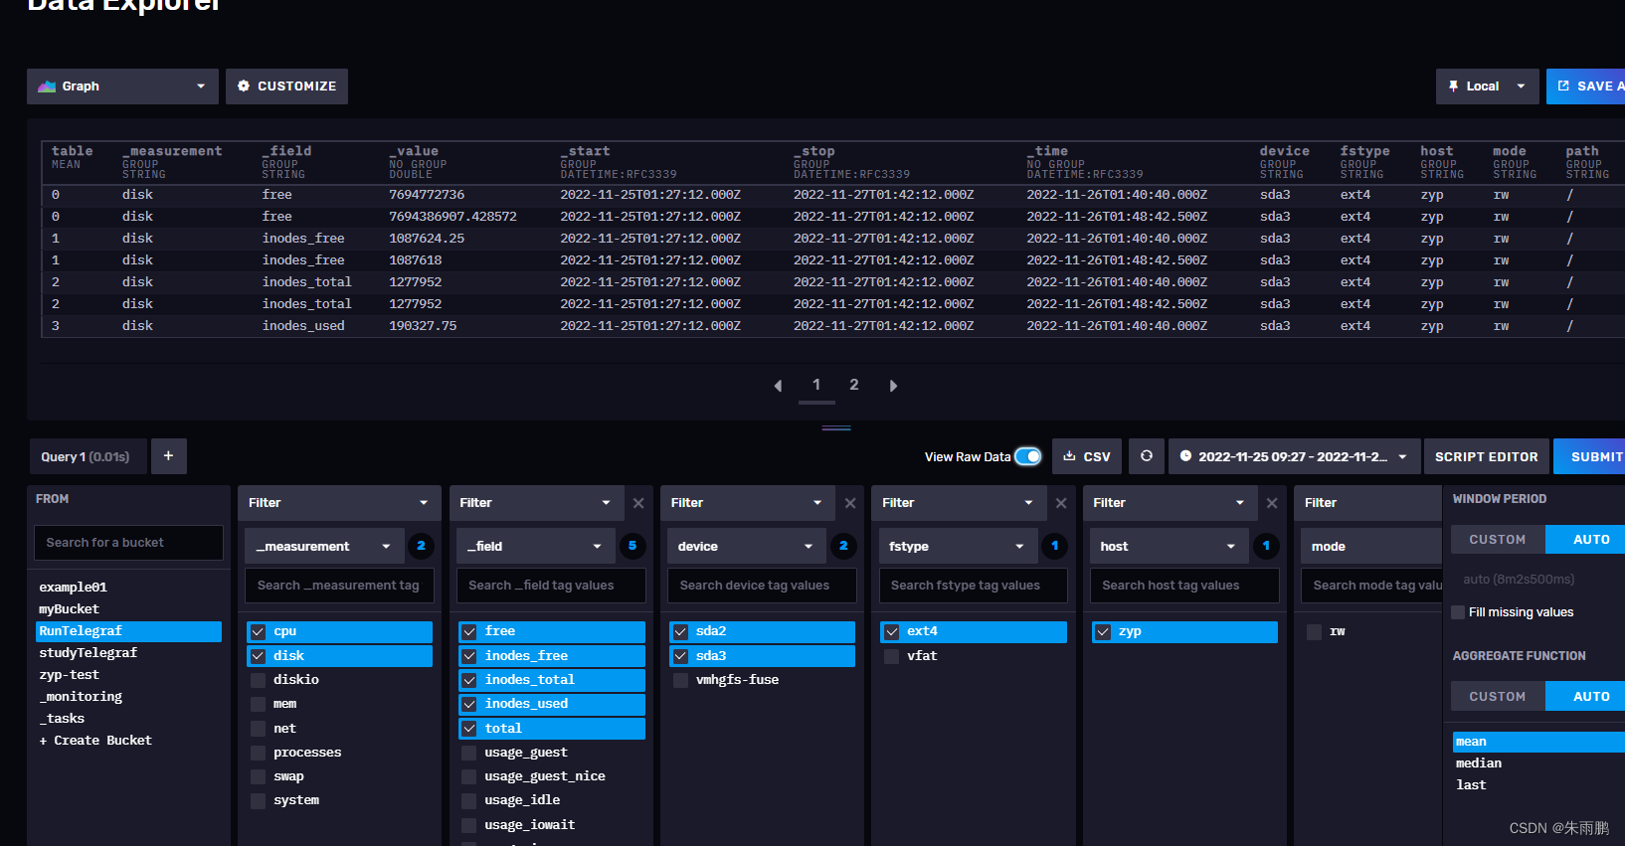Uncheck the sda2 device

tap(762, 631)
